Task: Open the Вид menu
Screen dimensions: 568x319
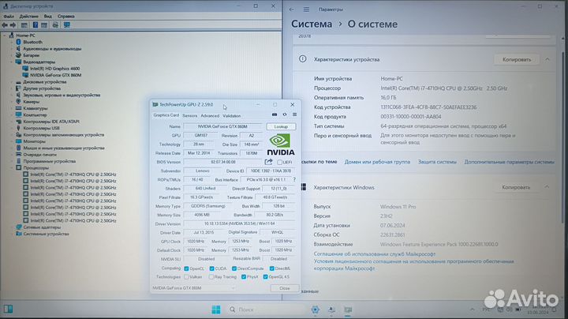Action: click(48, 17)
